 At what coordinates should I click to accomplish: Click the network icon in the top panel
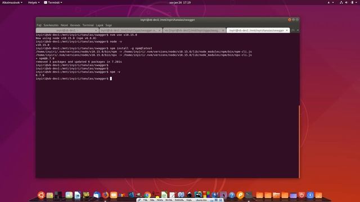pos(341,2)
